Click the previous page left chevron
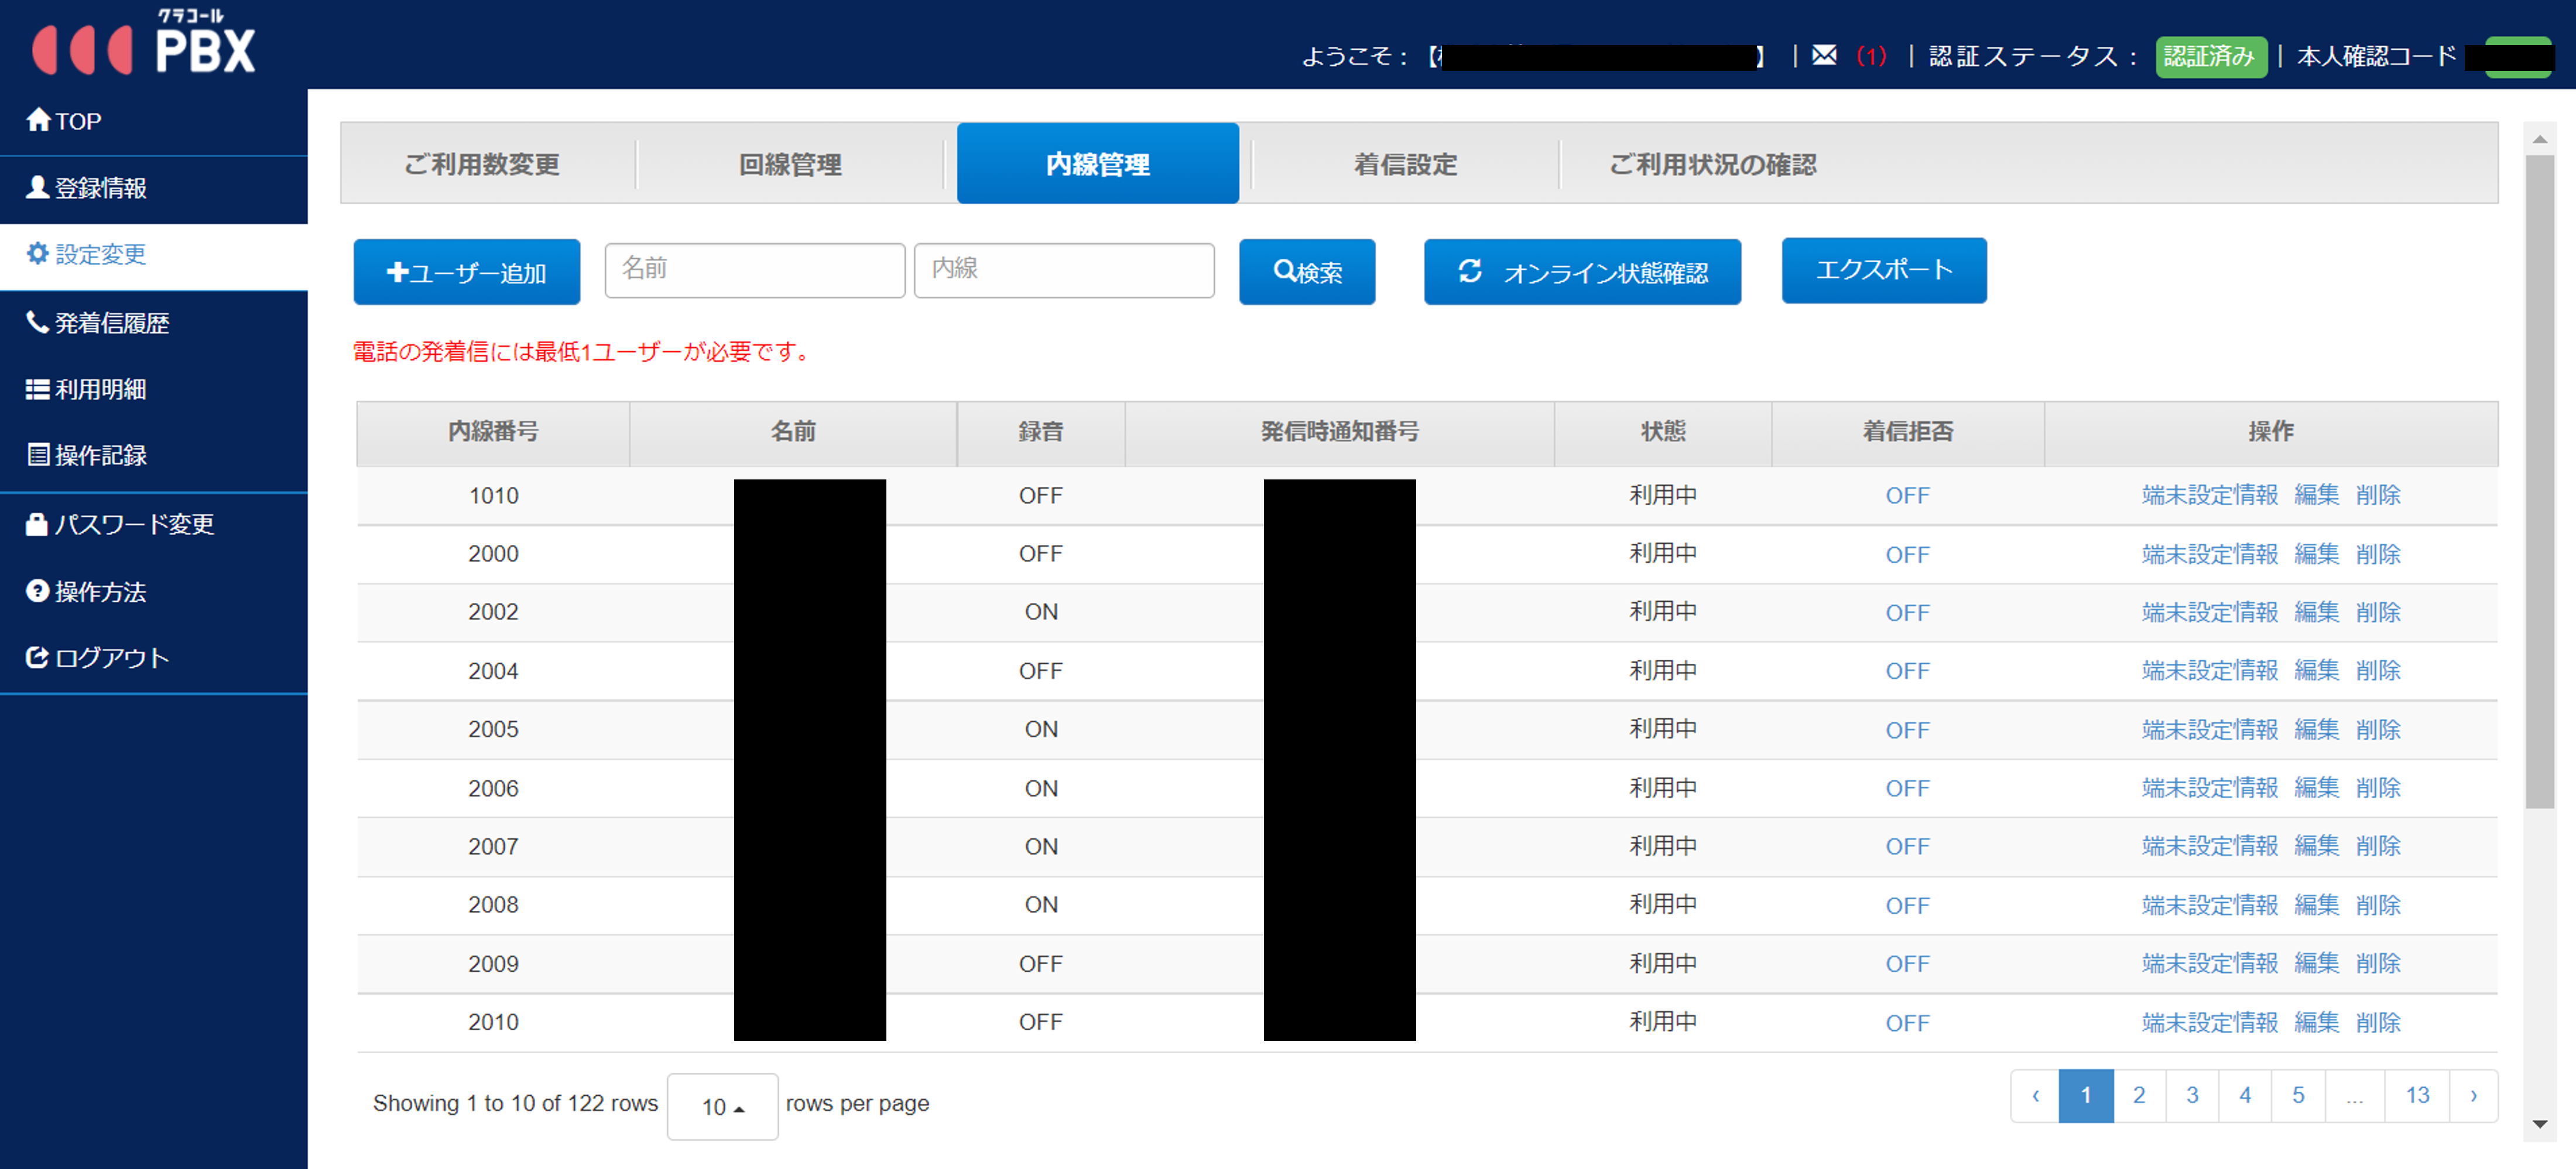Image resolution: width=2576 pixels, height=1169 pixels. pos(2035,1096)
